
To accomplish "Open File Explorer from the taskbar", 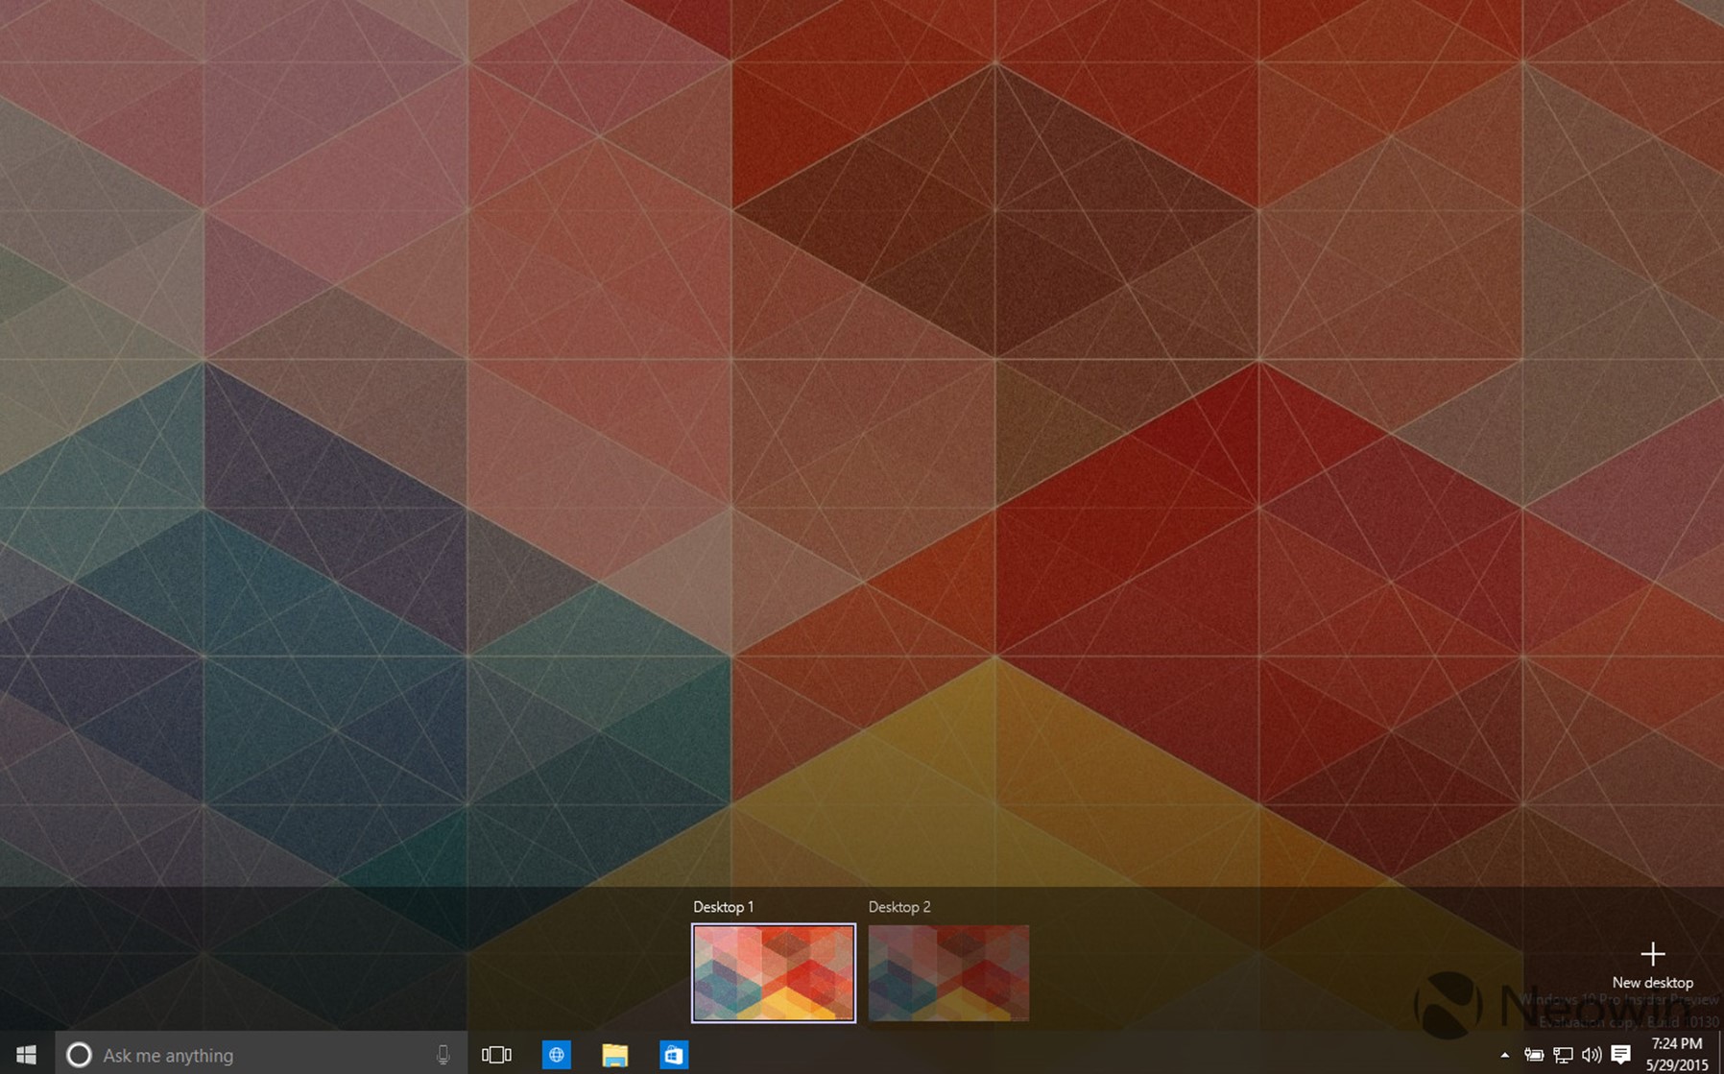I will [614, 1055].
